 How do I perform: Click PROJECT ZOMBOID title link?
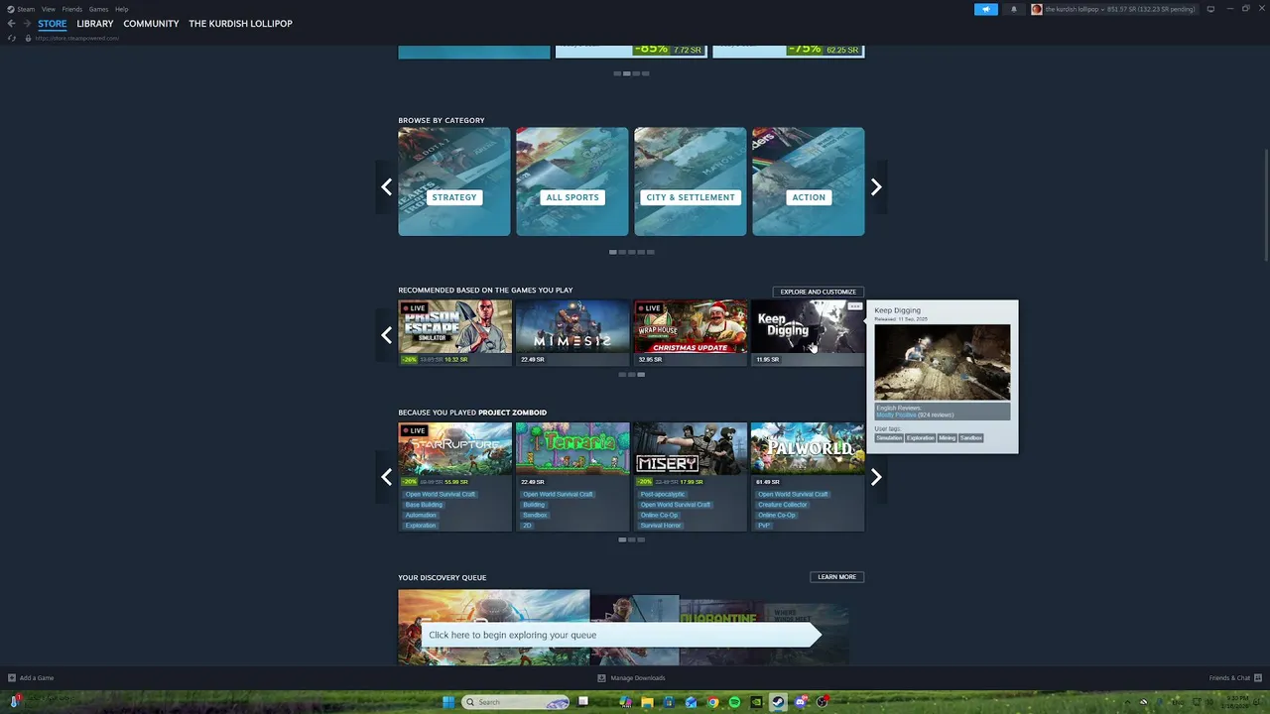[512, 413]
